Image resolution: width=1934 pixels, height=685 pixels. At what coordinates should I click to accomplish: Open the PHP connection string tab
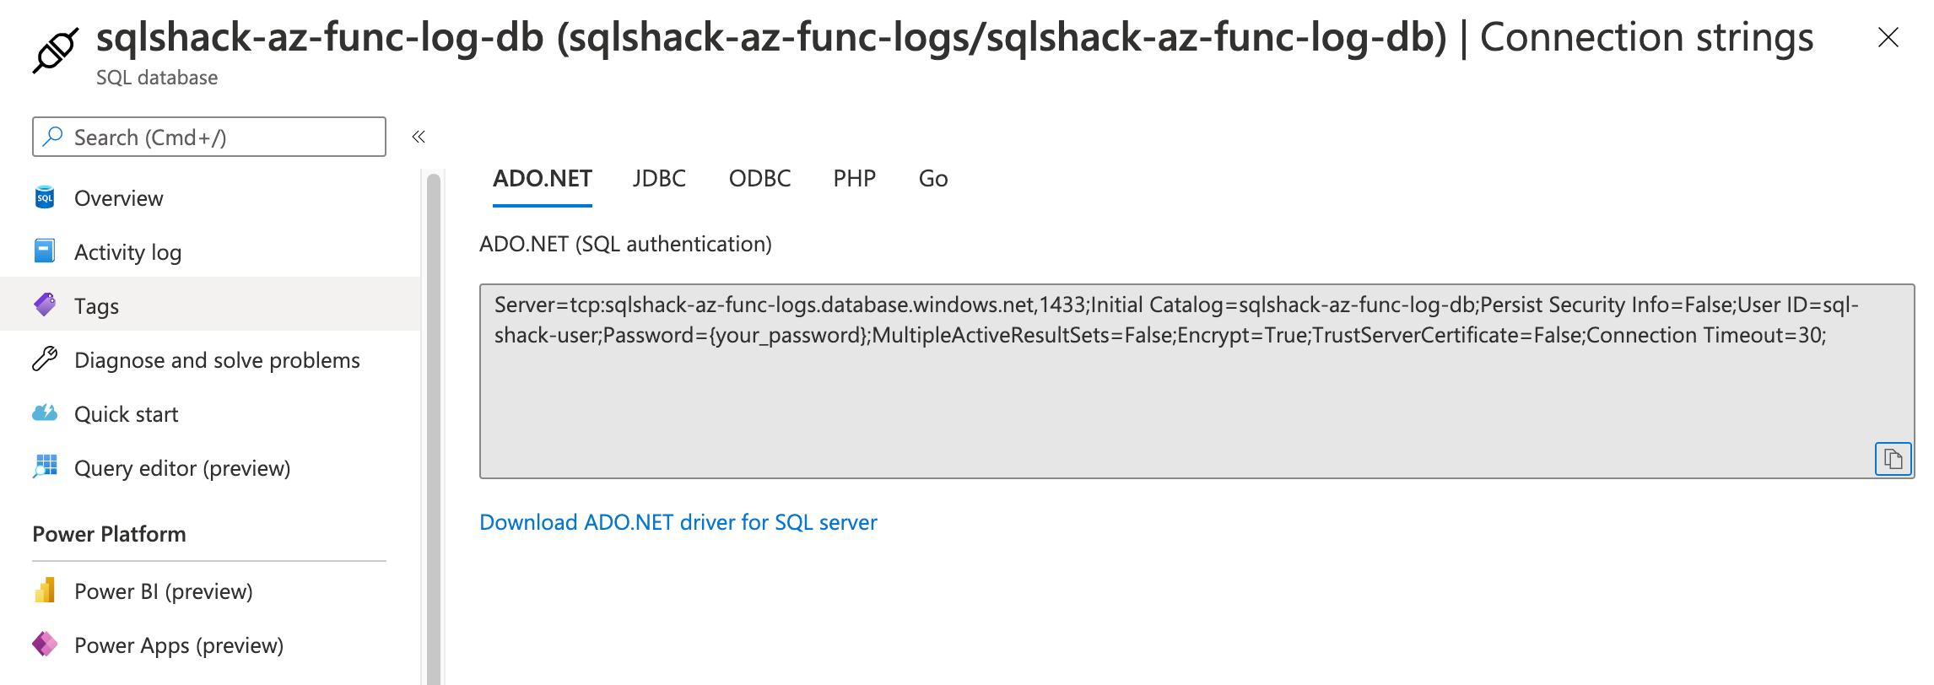pyautogui.click(x=854, y=179)
